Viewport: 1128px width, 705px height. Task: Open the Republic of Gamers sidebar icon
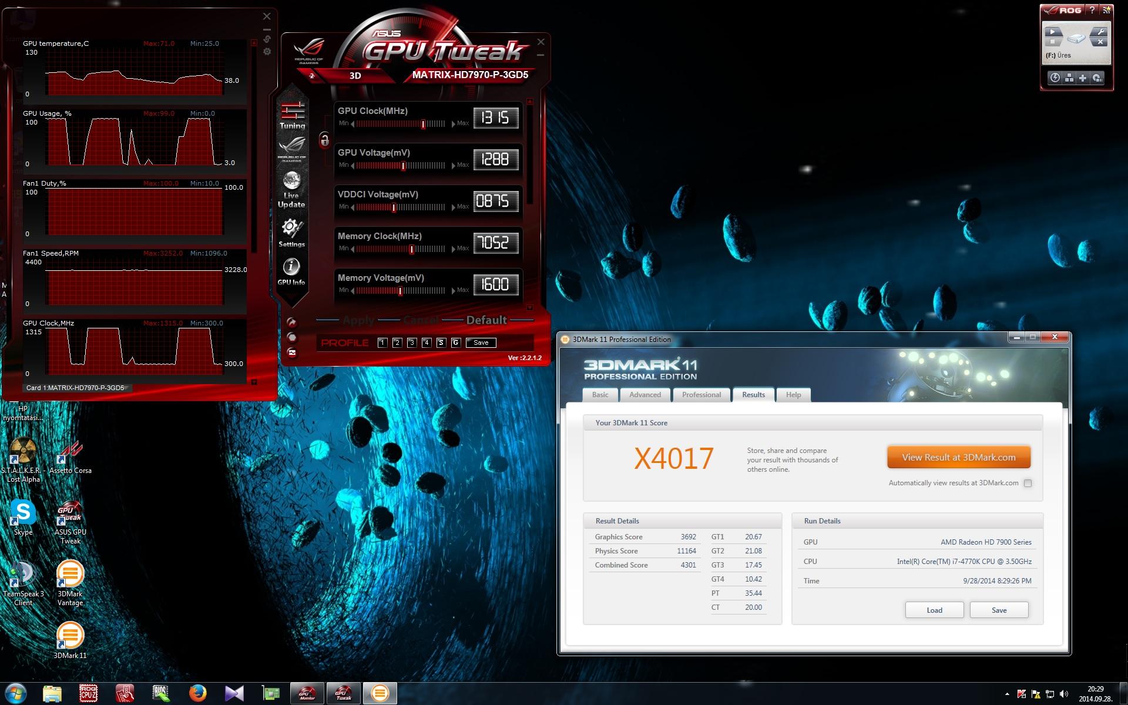point(292,150)
